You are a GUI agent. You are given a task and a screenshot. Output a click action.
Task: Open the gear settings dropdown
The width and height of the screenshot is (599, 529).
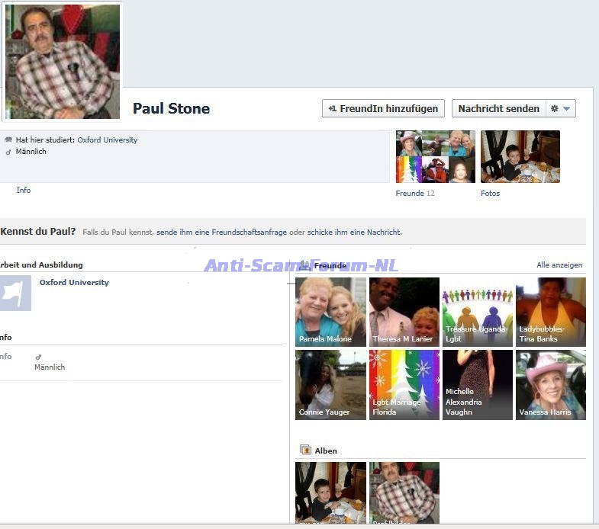pyautogui.click(x=561, y=109)
